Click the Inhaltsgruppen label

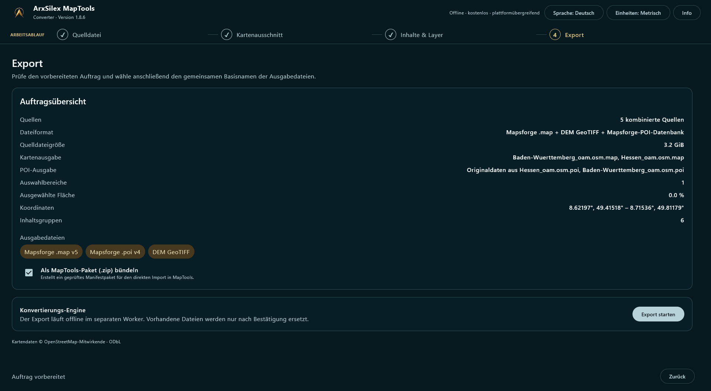tap(41, 220)
